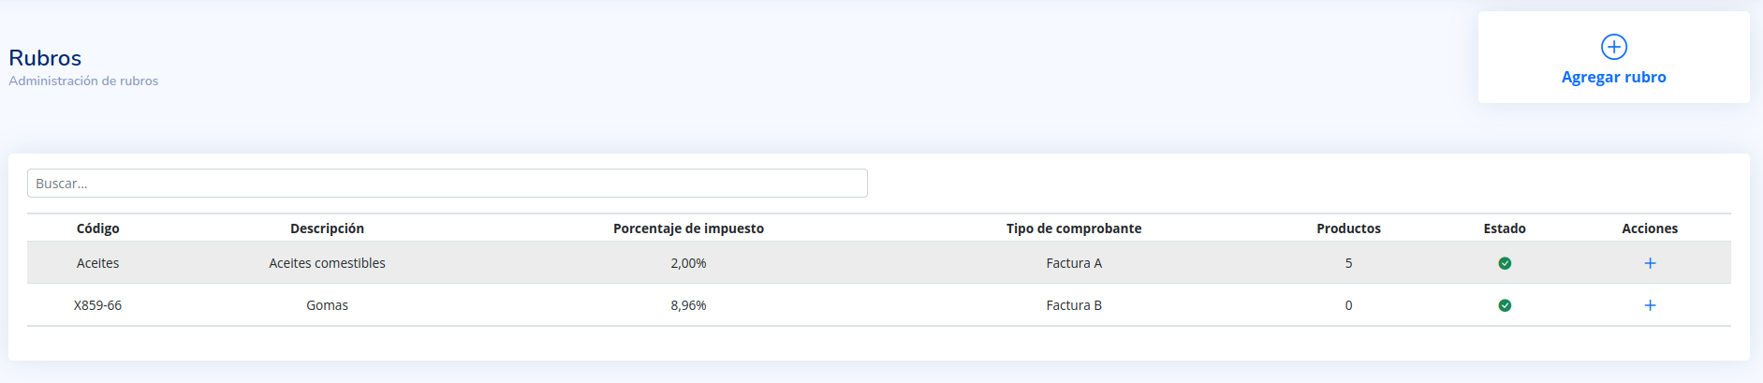This screenshot has height=383, width=1763.
Task: Click the Porcentaje de impuesto column header
Action: pyautogui.click(x=688, y=228)
